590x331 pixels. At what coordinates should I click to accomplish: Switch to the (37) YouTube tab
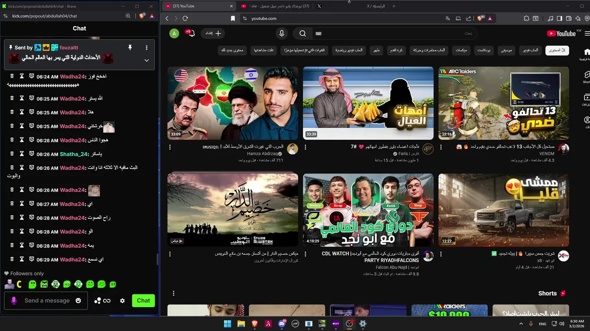pos(199,6)
